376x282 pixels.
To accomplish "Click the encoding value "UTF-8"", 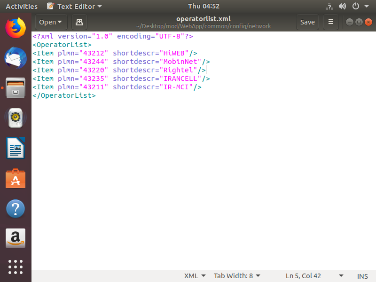I will (170, 36).
